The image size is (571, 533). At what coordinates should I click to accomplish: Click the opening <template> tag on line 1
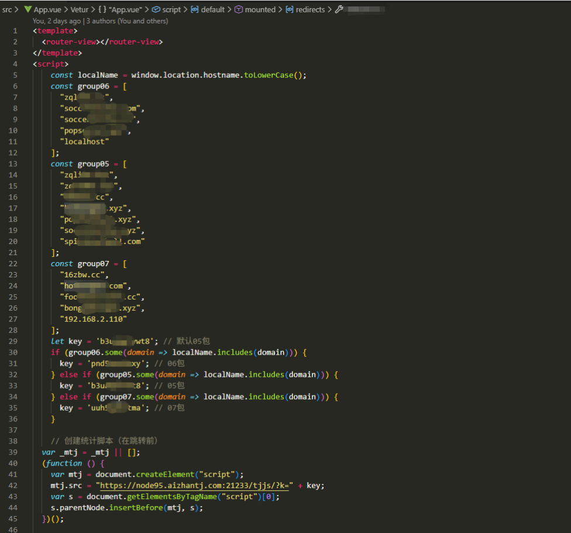click(x=56, y=31)
